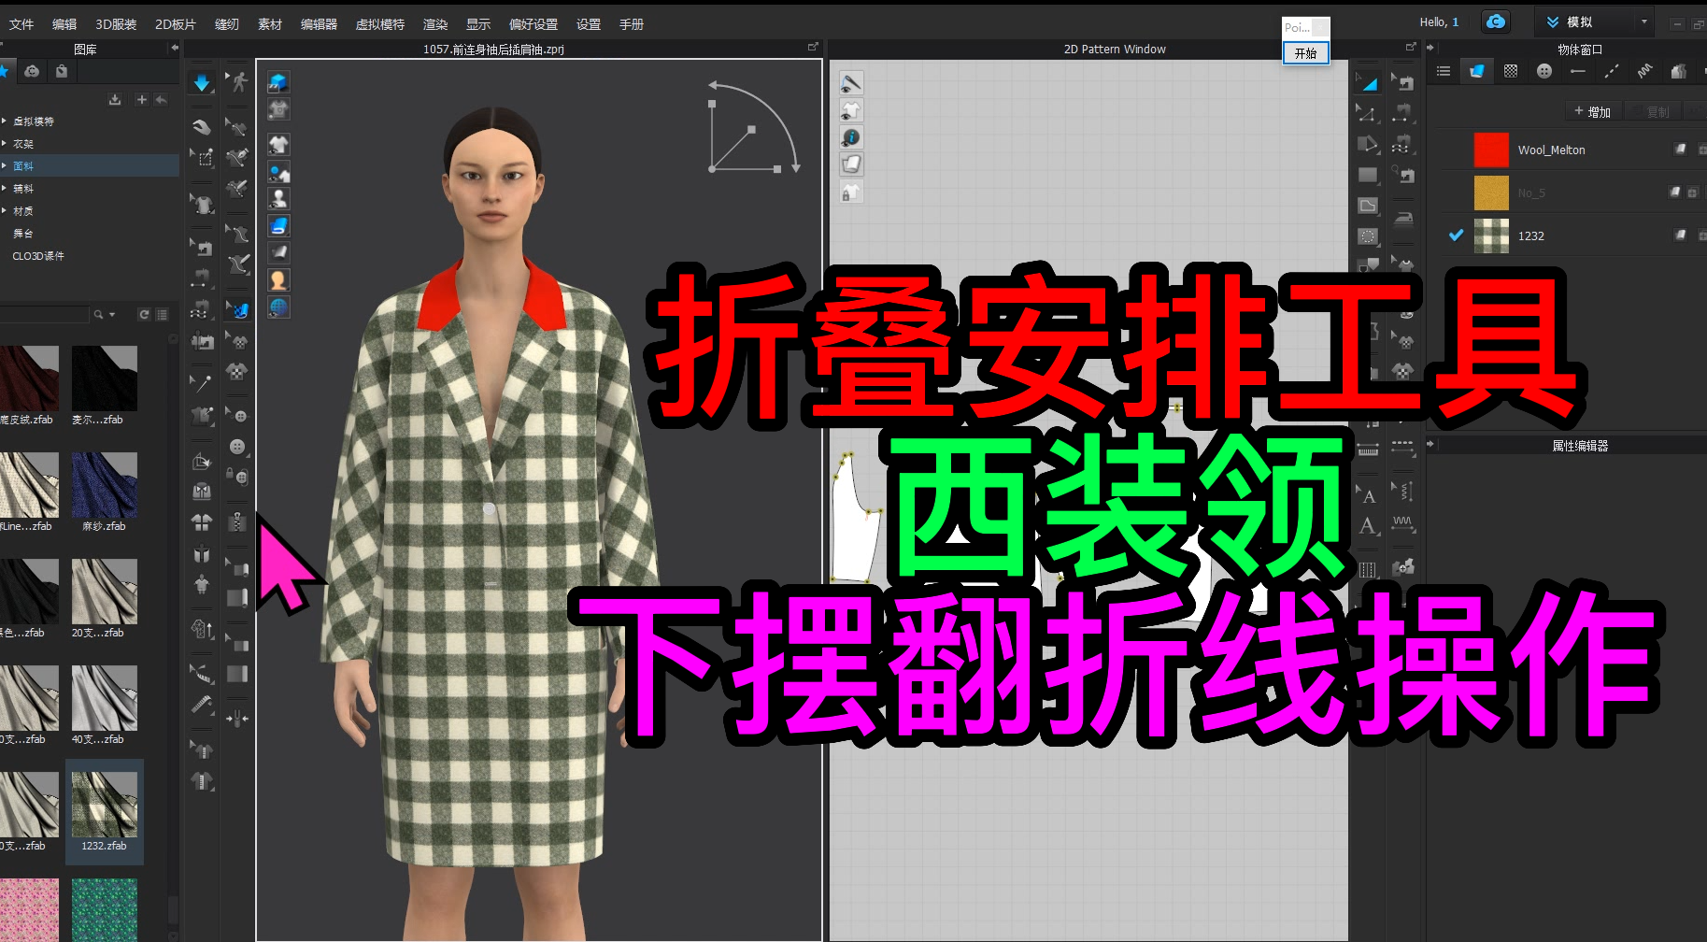The width and height of the screenshot is (1707, 942).
Task: Open the 2D板片 menu
Action: click(x=176, y=24)
